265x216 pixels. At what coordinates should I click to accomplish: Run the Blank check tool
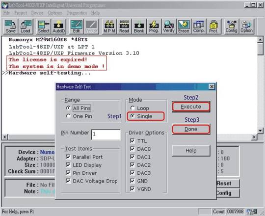pyautogui.click(x=139, y=27)
